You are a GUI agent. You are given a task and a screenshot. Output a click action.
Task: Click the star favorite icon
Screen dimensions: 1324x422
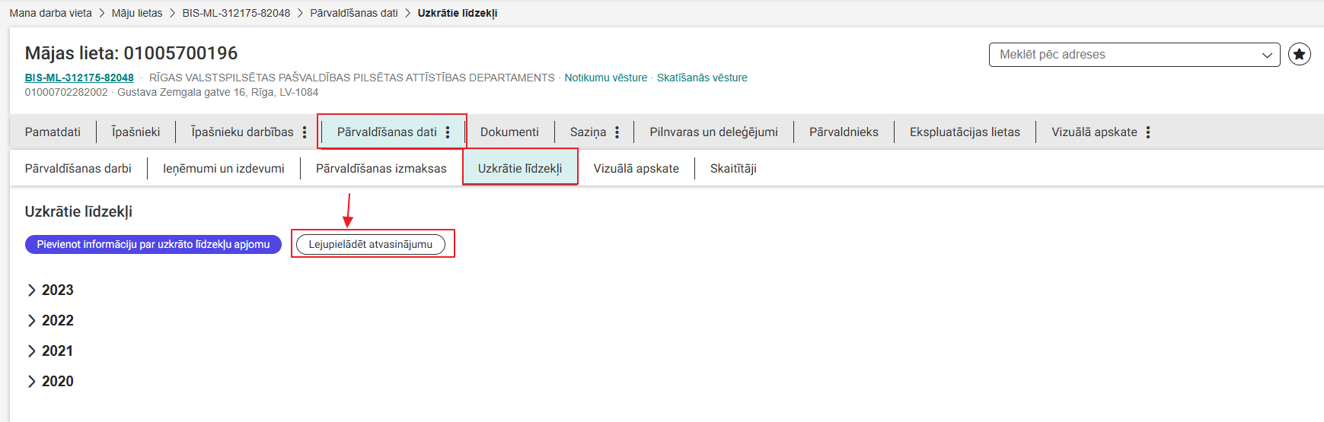[x=1299, y=55]
